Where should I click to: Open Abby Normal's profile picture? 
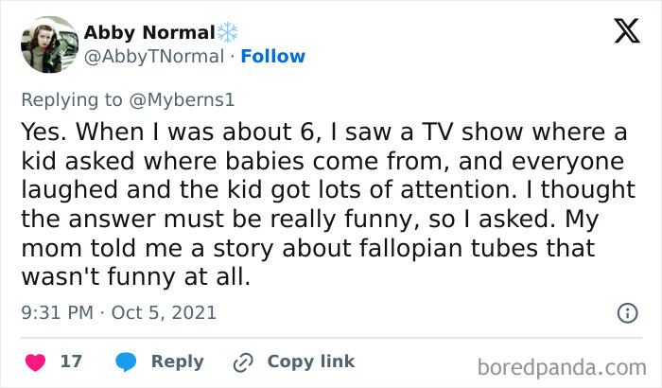48,44
